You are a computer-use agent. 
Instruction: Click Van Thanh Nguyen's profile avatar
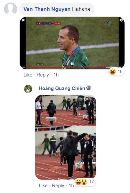11,9
